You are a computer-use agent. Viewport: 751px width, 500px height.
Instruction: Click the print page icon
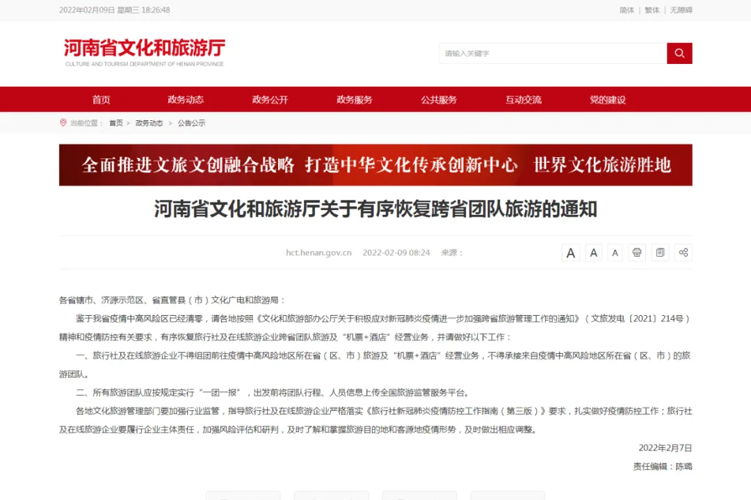point(636,252)
